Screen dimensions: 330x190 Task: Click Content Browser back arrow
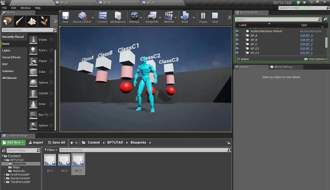72,142
